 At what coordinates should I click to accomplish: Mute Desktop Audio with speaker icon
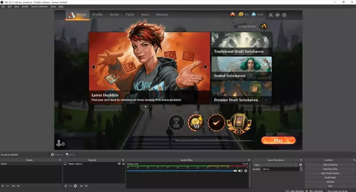tap(240, 171)
